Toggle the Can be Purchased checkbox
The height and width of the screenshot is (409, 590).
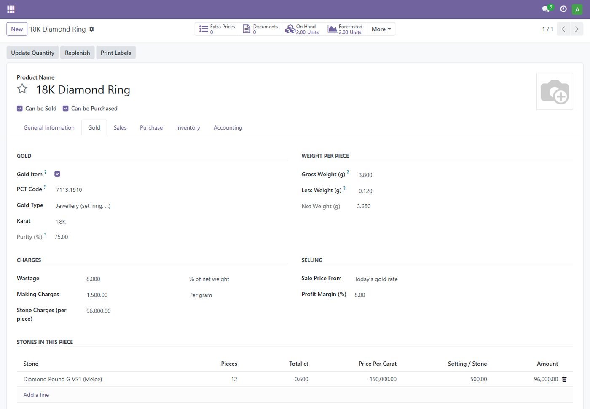click(x=66, y=109)
